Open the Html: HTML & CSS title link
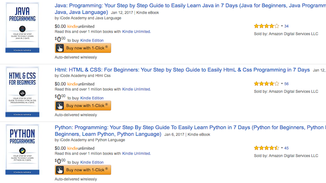The width and height of the screenshot is (326, 183). (182, 70)
